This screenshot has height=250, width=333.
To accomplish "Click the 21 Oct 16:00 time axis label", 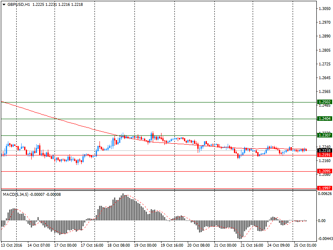I will pyautogui.click(x=252, y=245).
